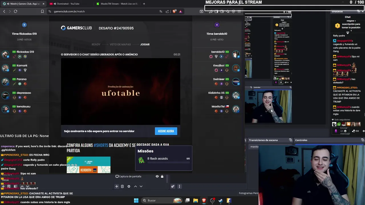Reload the Gamers Club match page
Image resolution: width=365 pixels, height=205 pixels.
(x=15, y=11)
